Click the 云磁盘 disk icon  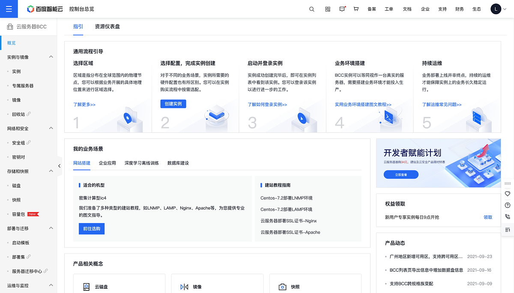[x=87, y=287]
